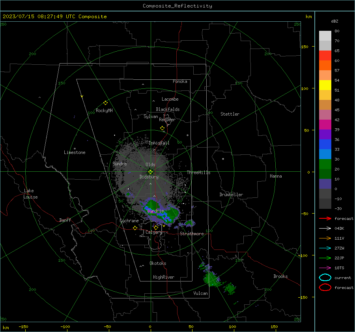The width and height of the screenshot is (355, 332).
Task: Click the Calgary city label
Action: point(154,232)
